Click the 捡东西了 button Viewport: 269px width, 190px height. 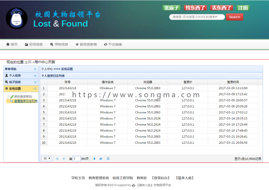[195, 8]
